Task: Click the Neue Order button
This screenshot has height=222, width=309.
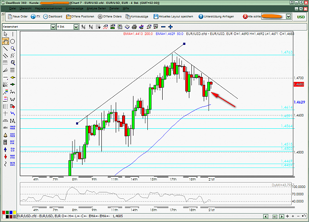Action: pos(18,16)
